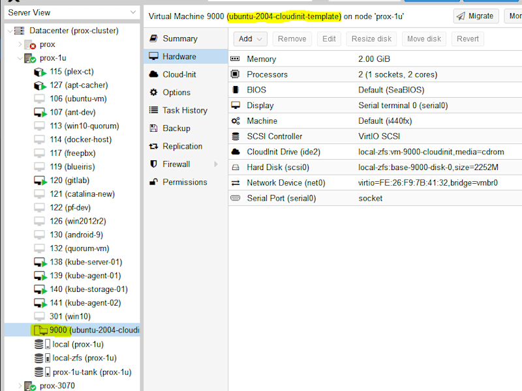Select VM 301 (win10)
Screen dimensions: 522x391
pos(72,316)
